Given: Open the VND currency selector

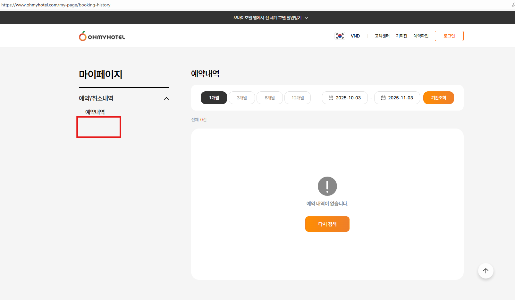Looking at the screenshot, I should tap(355, 36).
